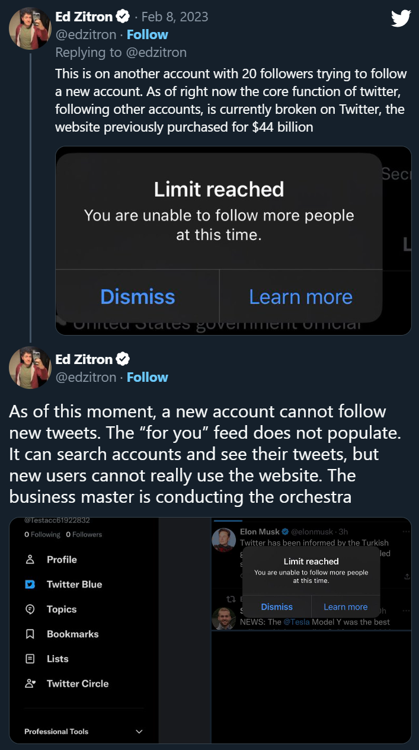Click the Profile person icon in sidebar
This screenshot has height=750, width=419.
31,560
